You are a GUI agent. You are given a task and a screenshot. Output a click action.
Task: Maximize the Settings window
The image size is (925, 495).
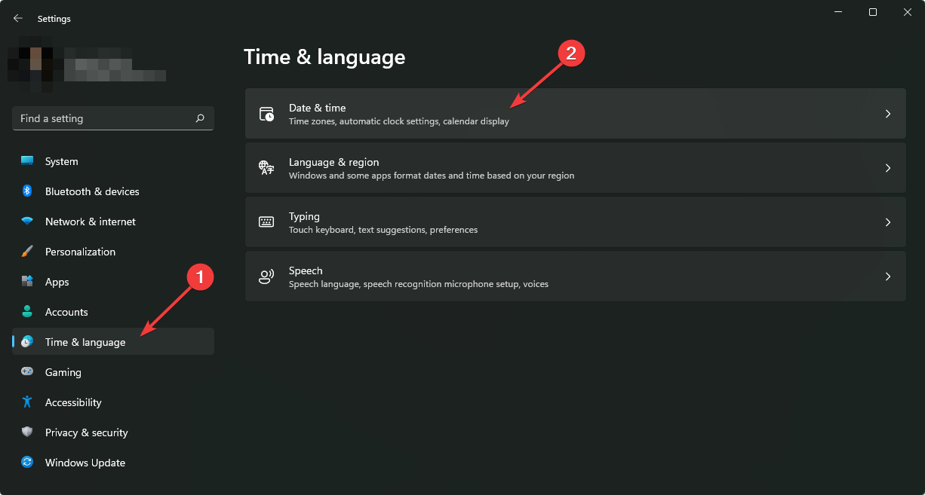pyautogui.click(x=873, y=12)
